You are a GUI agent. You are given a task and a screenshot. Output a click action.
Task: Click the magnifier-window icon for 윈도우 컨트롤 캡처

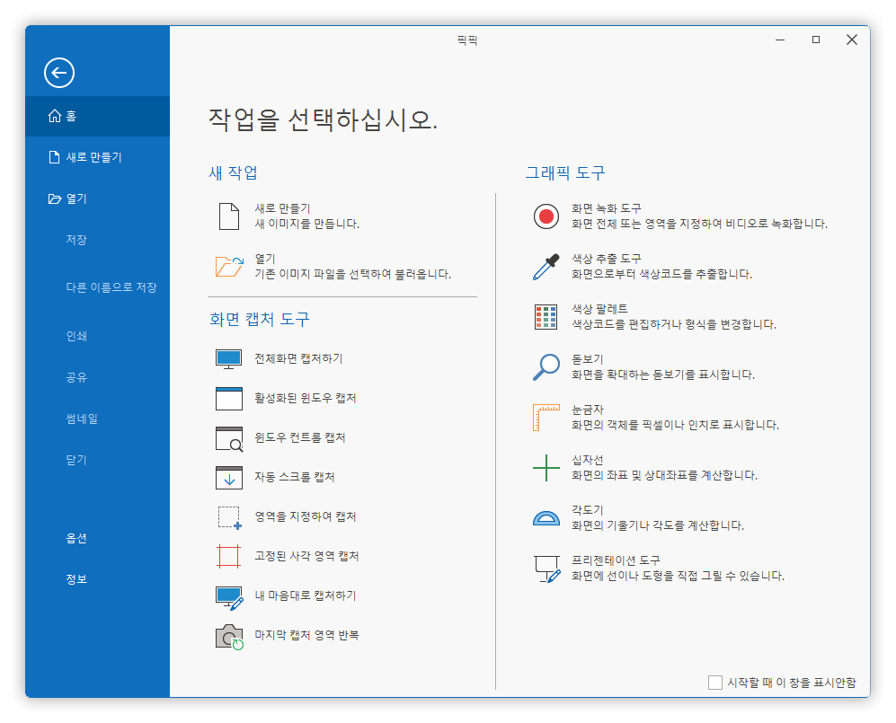click(228, 438)
